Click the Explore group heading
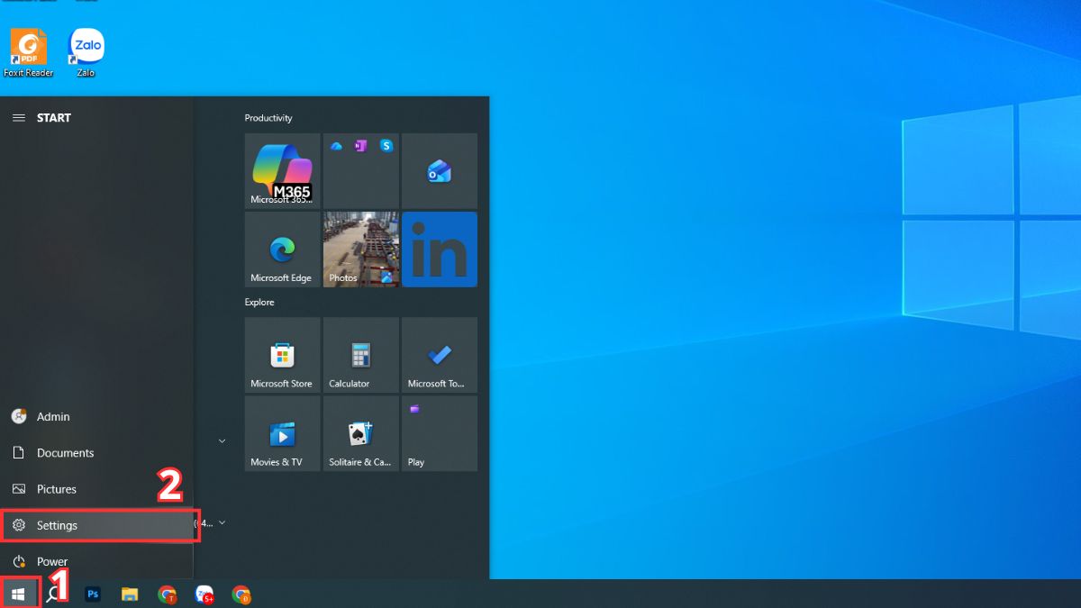Image resolution: width=1081 pixels, height=608 pixels. pos(259,302)
